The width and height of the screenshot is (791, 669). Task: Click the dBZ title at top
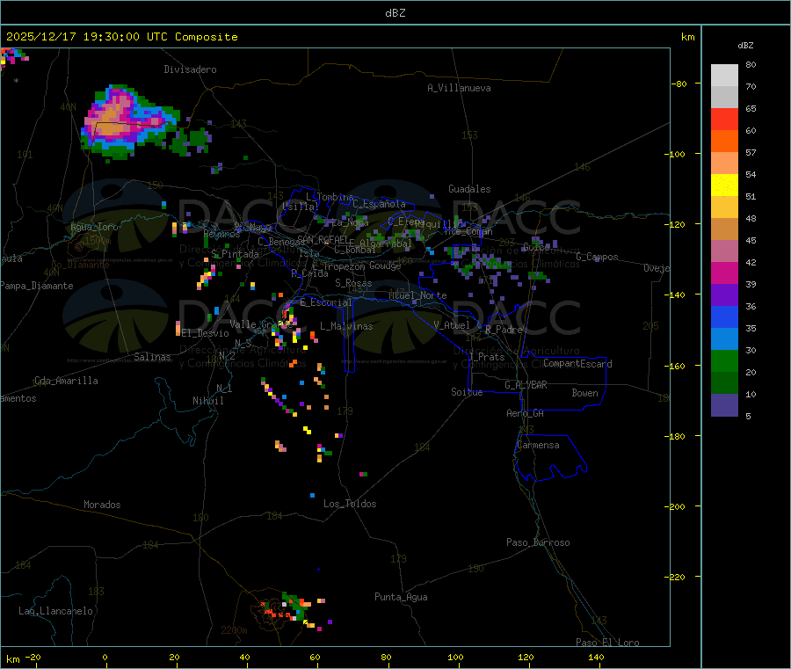395,13
